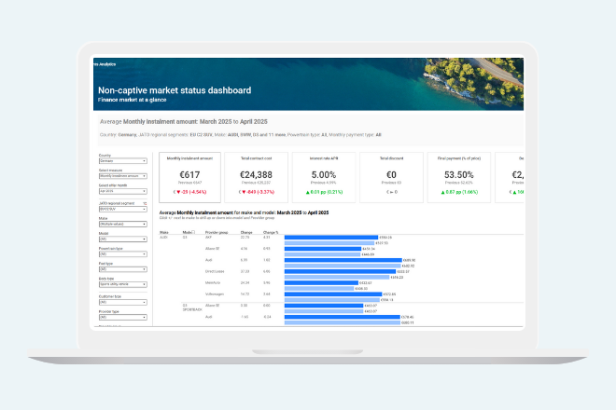This screenshot has height=410, width=616.
Task: Open the Select measure dropdown
Action: 122,176
